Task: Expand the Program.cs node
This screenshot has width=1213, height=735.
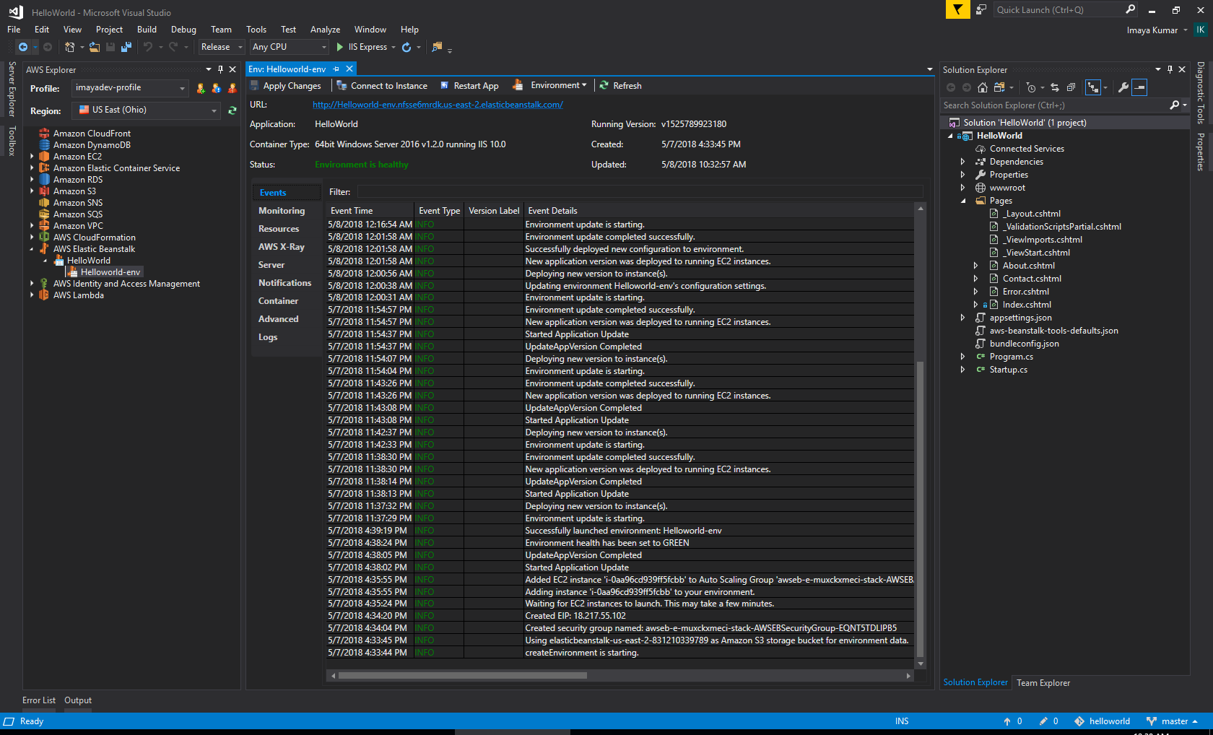Action: coord(963,357)
